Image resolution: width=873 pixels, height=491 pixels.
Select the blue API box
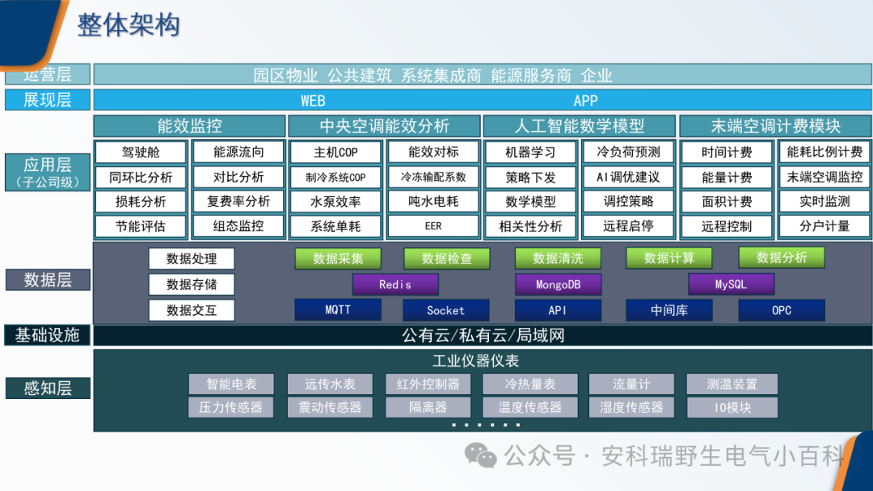pos(558,310)
